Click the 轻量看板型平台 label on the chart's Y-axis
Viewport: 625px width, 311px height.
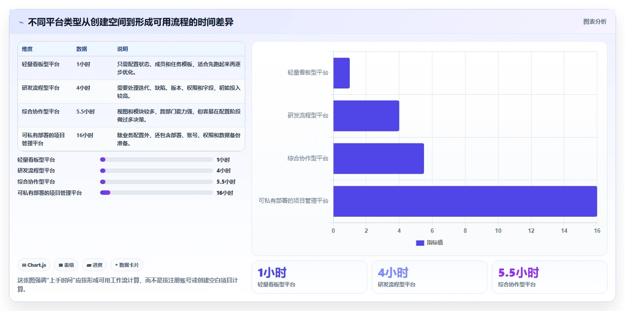click(x=308, y=72)
